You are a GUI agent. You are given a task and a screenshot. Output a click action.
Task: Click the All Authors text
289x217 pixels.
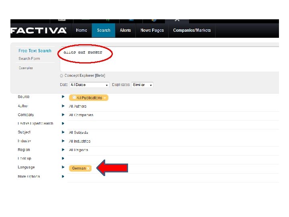pyautogui.click(x=77, y=106)
